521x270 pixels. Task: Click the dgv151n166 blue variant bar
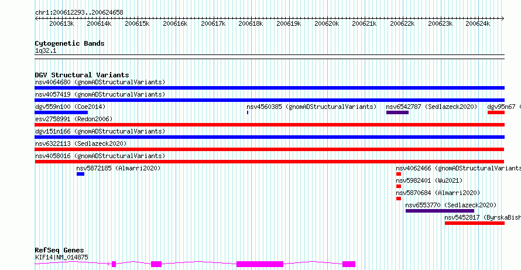click(269, 137)
